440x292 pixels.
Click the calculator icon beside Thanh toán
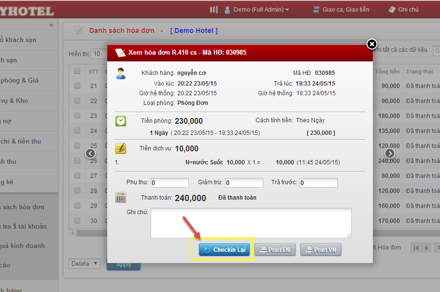pyautogui.click(x=121, y=197)
